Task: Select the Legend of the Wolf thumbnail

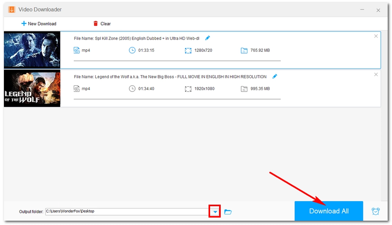Action: coord(32,88)
